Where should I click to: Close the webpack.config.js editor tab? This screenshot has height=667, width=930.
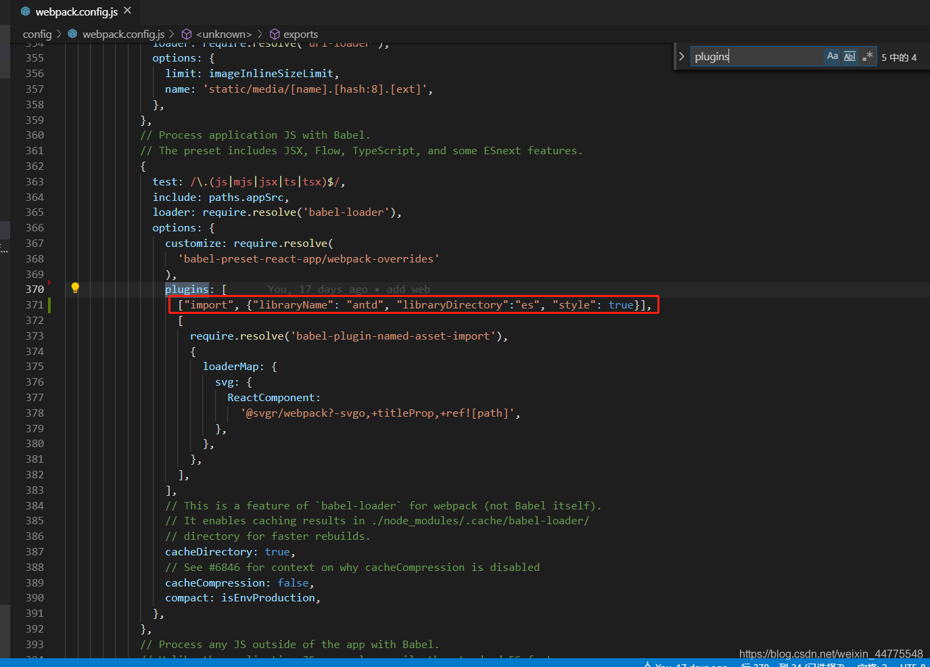pos(128,11)
